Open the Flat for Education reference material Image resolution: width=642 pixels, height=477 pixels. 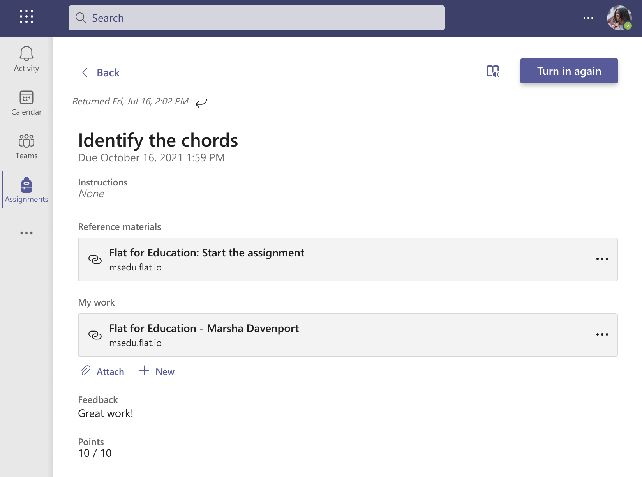click(206, 253)
